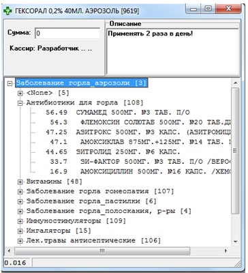The image size is (248, 273).
Task: Select ФЛЕМОКСИН СОЛЮТАБ 500МГ. №20 row
Action: [x=140, y=122]
